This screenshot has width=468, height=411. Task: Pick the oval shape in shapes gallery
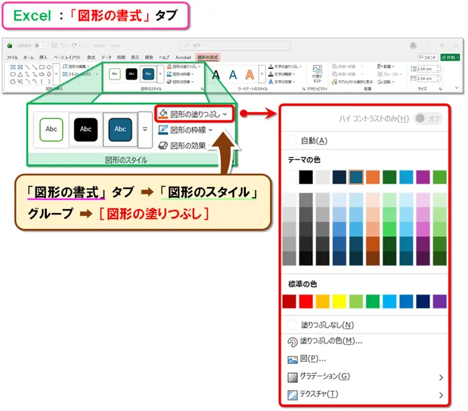[49, 67]
